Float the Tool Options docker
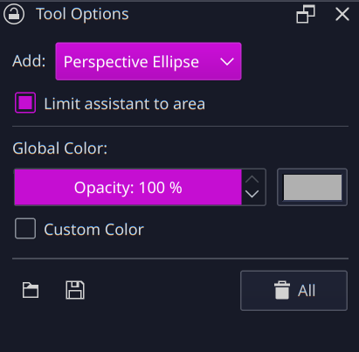The width and height of the screenshot is (359, 352). (306, 14)
